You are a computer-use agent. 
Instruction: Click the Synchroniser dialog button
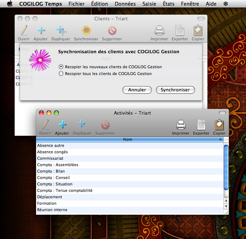pyautogui.click(x=175, y=90)
